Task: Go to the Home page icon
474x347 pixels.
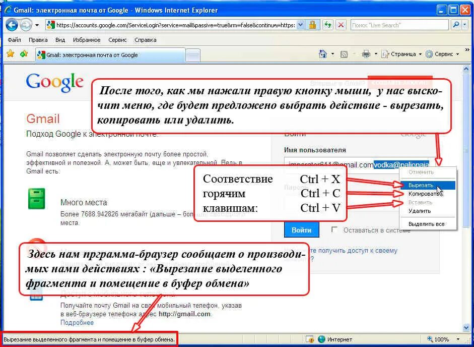Action: click(x=323, y=54)
